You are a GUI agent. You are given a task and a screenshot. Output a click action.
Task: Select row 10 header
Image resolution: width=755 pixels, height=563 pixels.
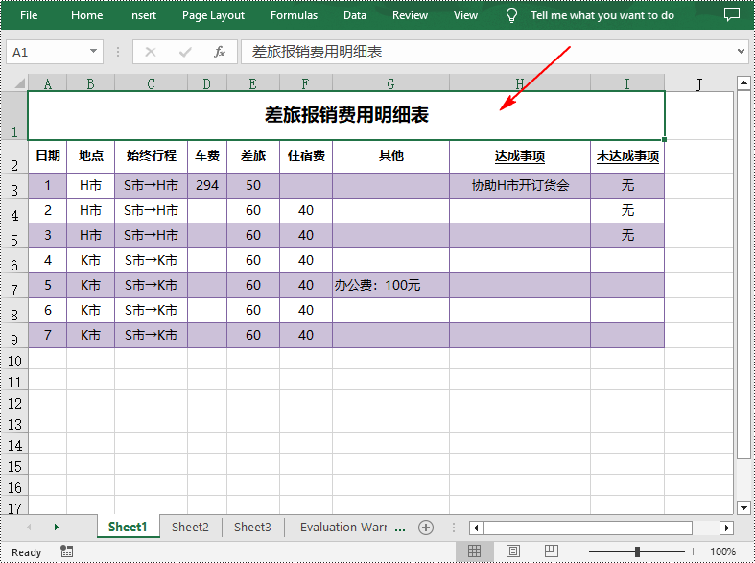(x=14, y=361)
